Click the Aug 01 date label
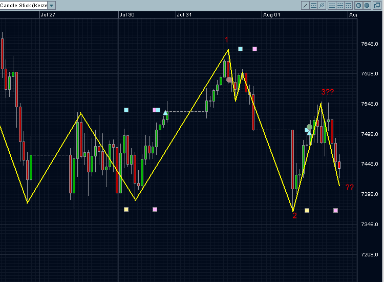Viewport: 384px width, 282px height. click(x=271, y=15)
